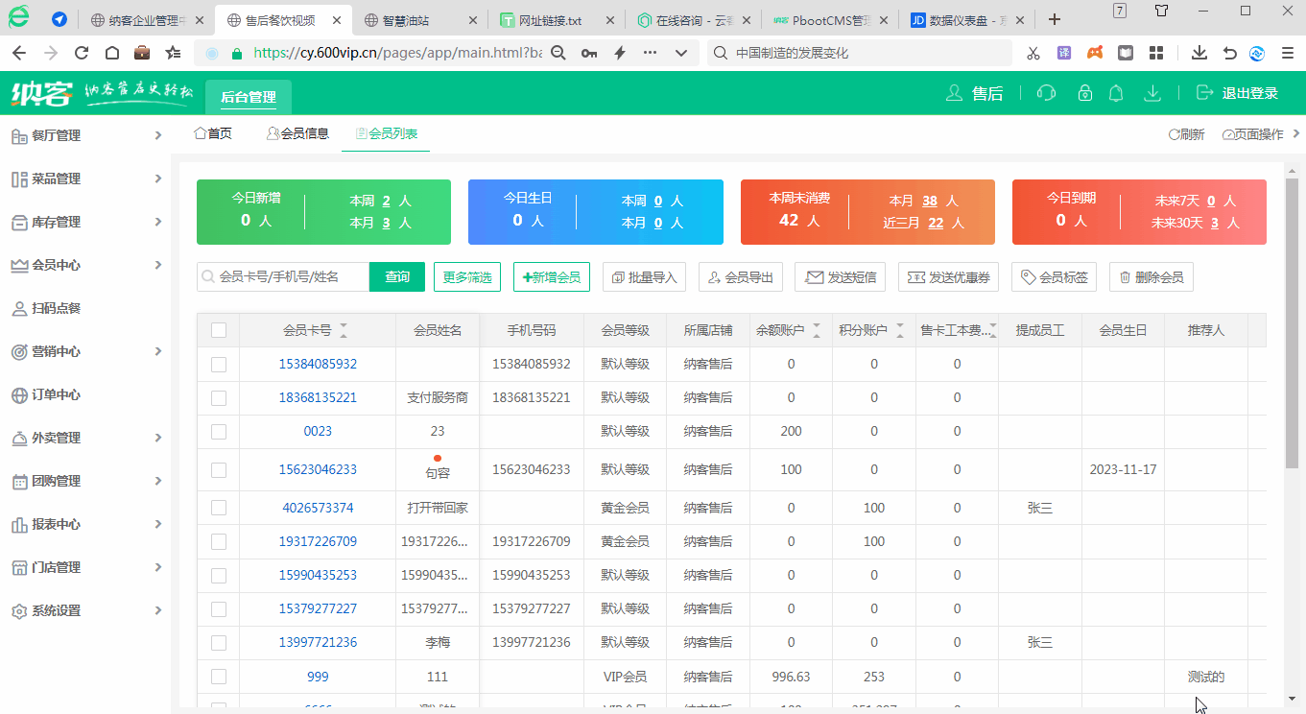Click the 刷新 refresh icon
The image size is (1306, 714).
coord(1186,134)
